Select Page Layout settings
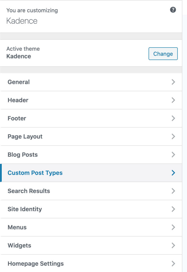 tap(91, 137)
